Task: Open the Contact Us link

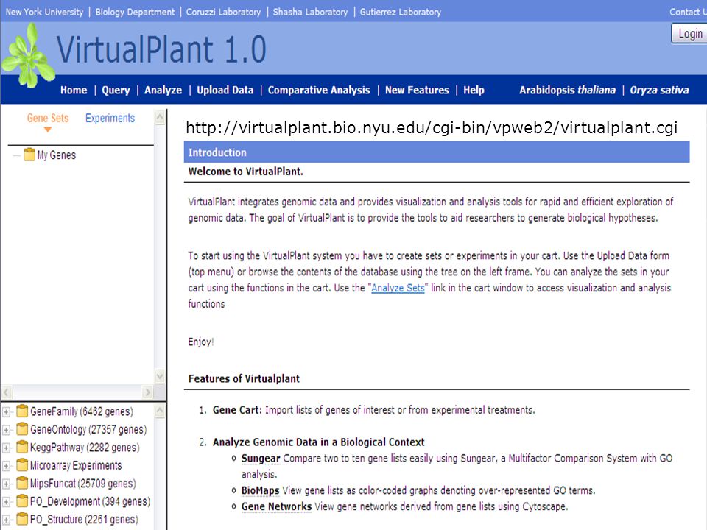Action: coord(688,13)
